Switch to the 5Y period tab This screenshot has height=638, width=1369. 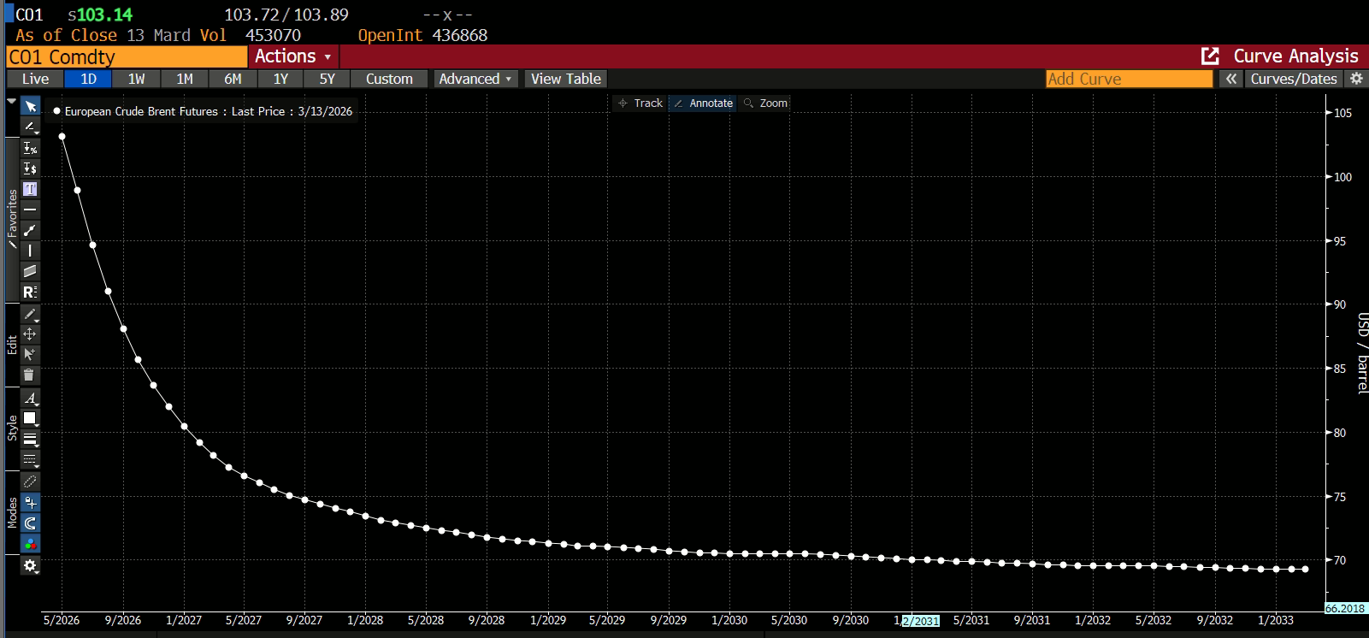[x=327, y=79]
